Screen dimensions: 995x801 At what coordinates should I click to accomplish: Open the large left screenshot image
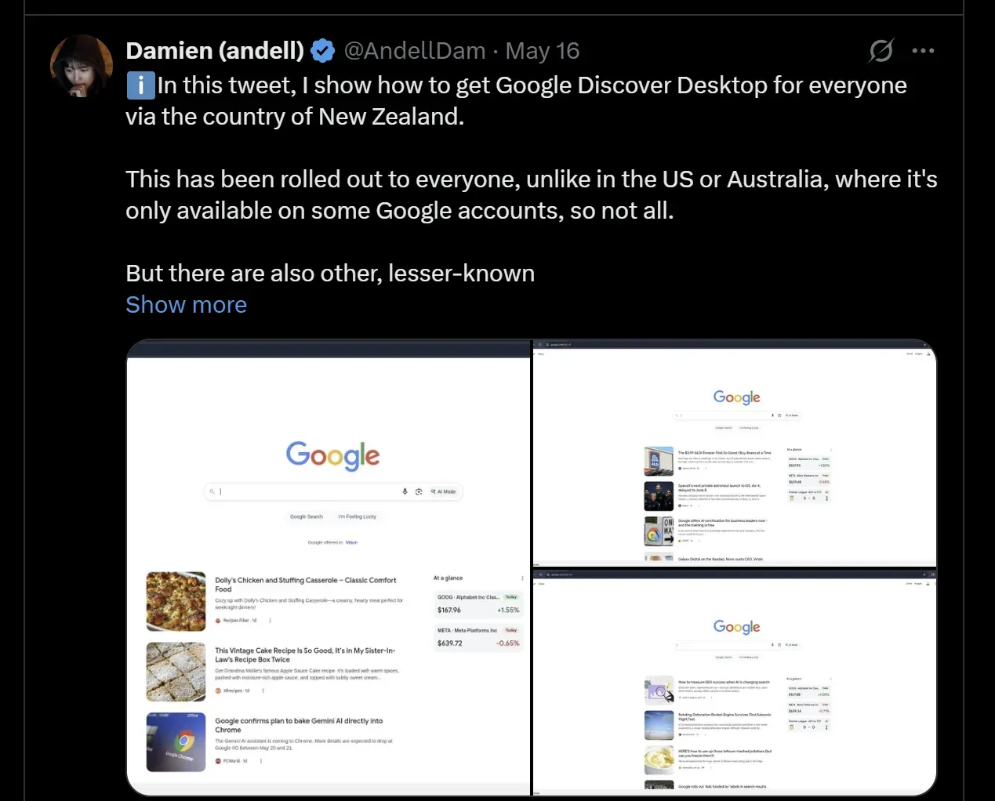click(x=329, y=568)
